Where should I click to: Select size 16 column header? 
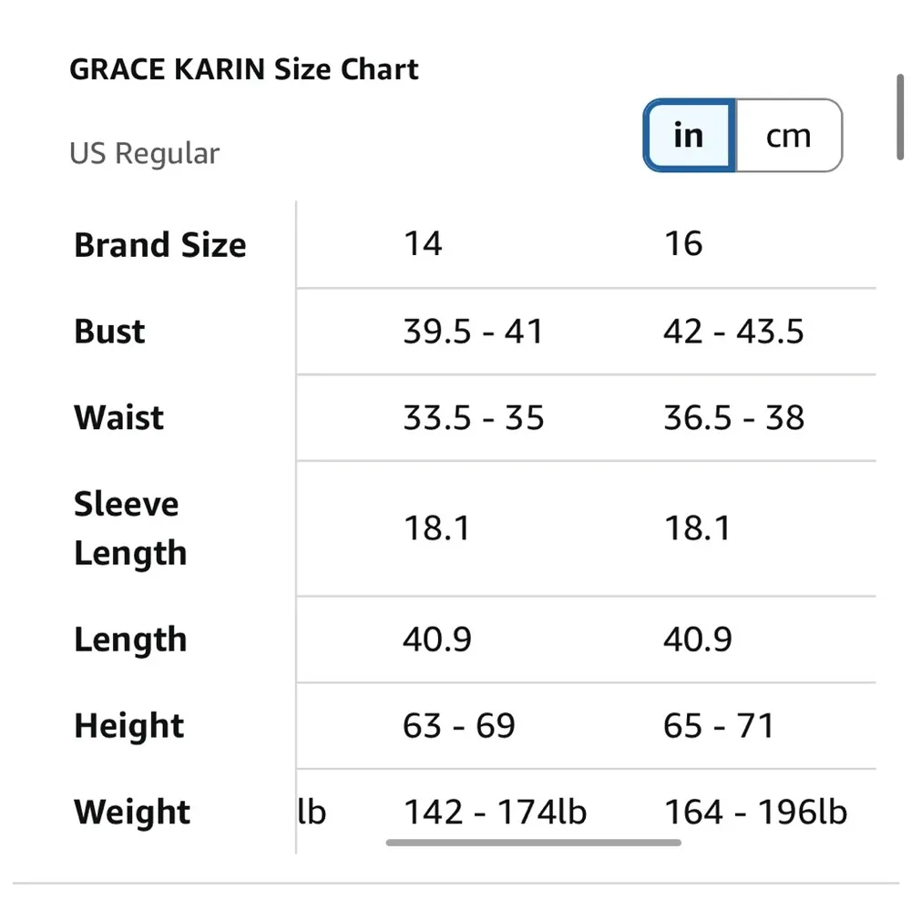(x=685, y=243)
